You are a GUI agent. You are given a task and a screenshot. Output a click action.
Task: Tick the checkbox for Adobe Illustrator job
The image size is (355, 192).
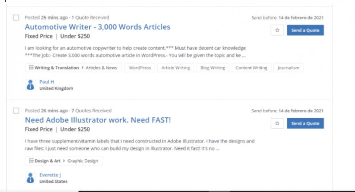tap(16, 111)
